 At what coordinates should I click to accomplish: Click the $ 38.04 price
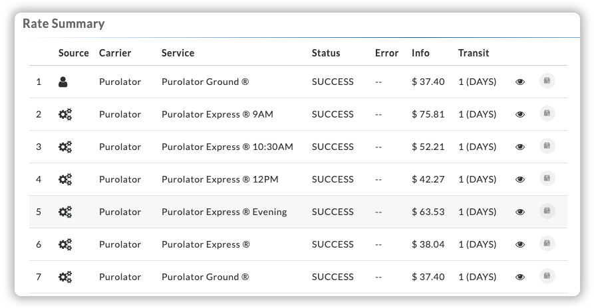pyautogui.click(x=428, y=244)
